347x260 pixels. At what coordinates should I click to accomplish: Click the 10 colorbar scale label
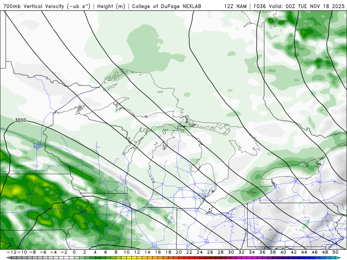pyautogui.click(x=126, y=252)
